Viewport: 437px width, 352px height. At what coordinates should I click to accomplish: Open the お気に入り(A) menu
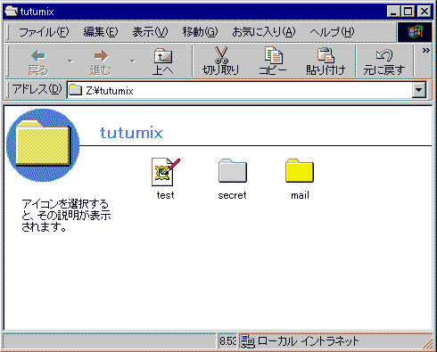pos(264,32)
